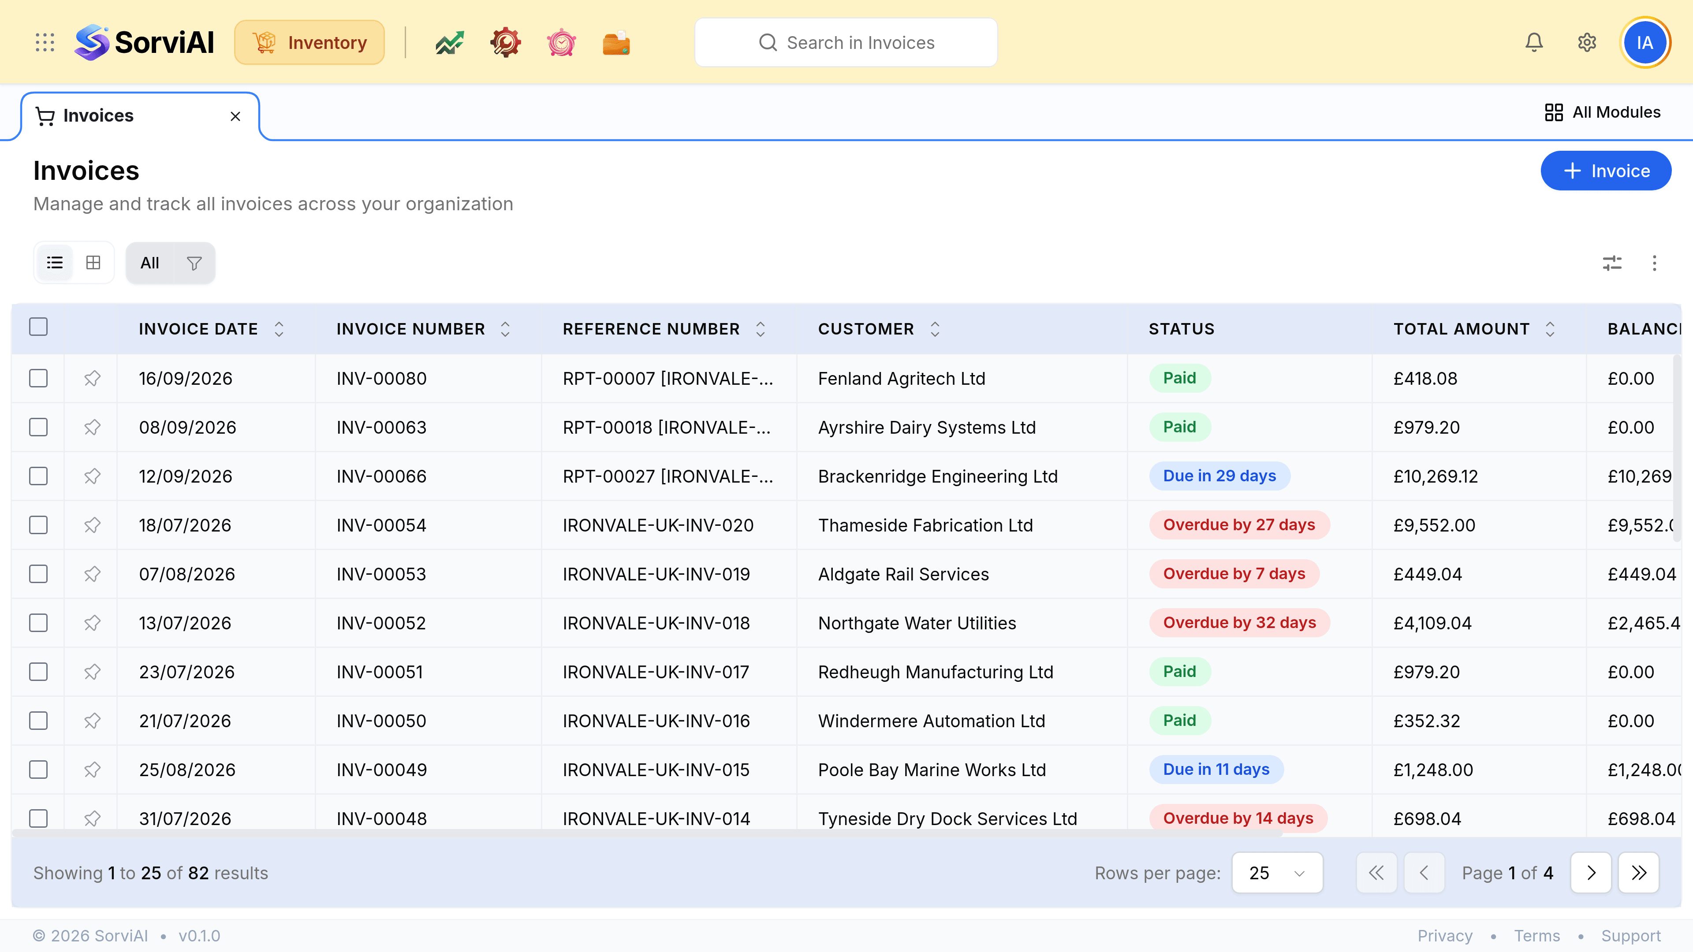Check the INV-00051 row checkbox
The image size is (1693, 952).
point(38,672)
